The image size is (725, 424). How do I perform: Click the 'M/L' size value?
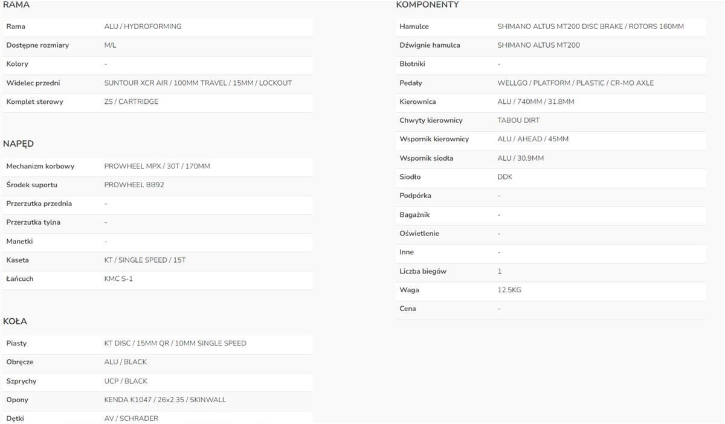pyautogui.click(x=110, y=45)
